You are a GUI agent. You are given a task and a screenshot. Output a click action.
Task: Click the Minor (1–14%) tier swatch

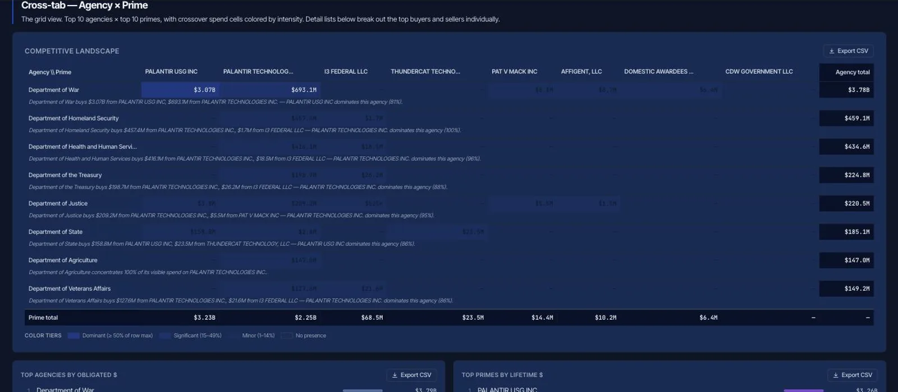(x=233, y=336)
